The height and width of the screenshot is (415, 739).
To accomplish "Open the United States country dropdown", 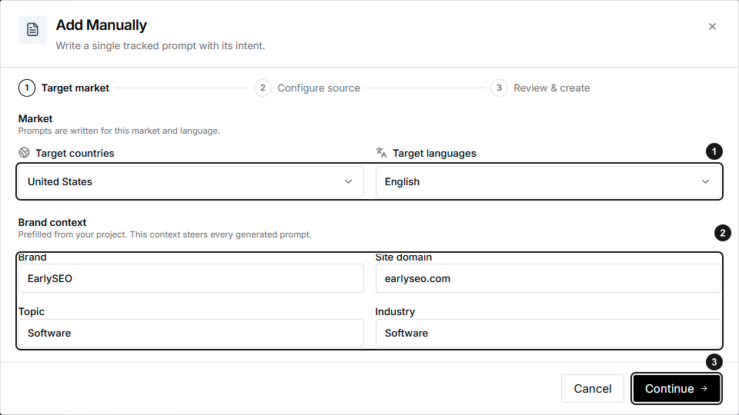I will (191, 181).
